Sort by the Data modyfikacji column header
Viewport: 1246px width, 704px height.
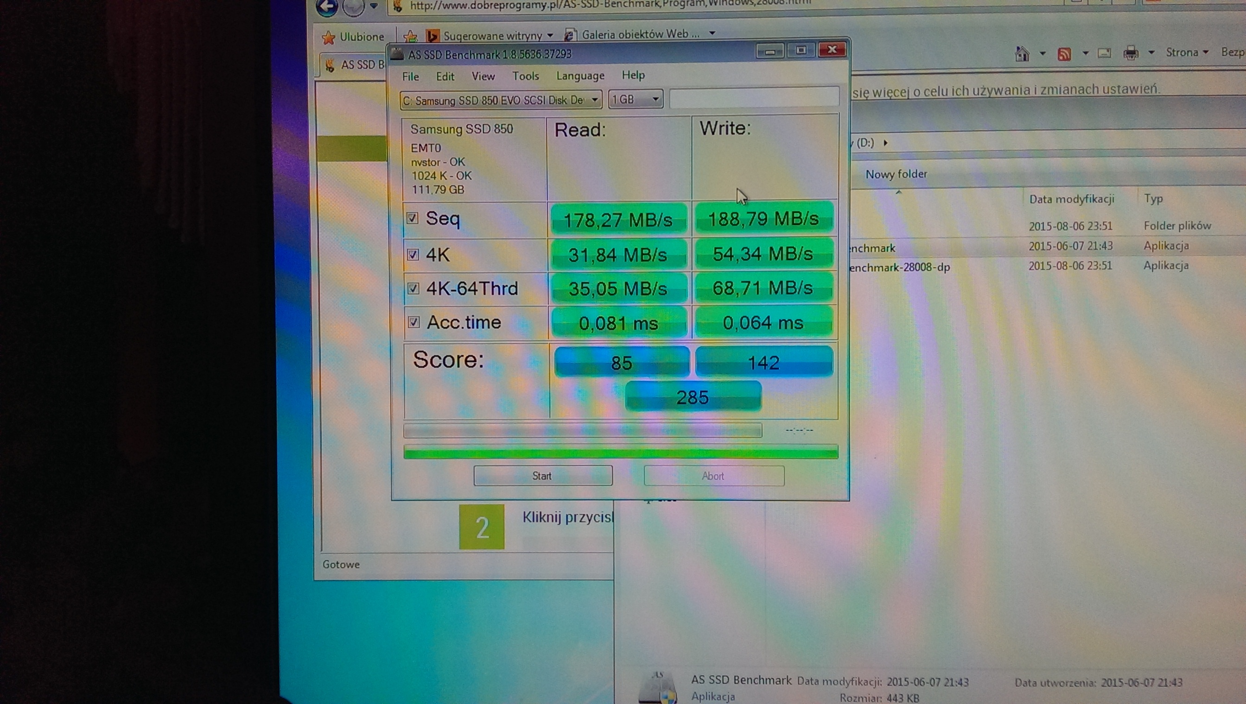[1072, 199]
